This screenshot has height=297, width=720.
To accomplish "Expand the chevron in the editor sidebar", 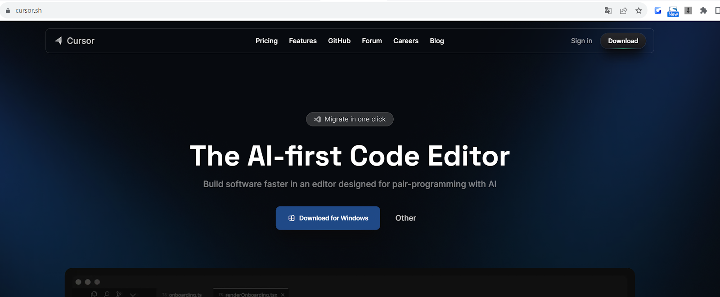I will point(133,295).
